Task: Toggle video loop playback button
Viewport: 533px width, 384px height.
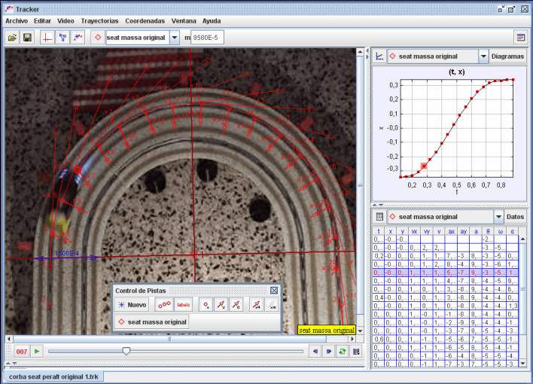Action: (x=343, y=351)
